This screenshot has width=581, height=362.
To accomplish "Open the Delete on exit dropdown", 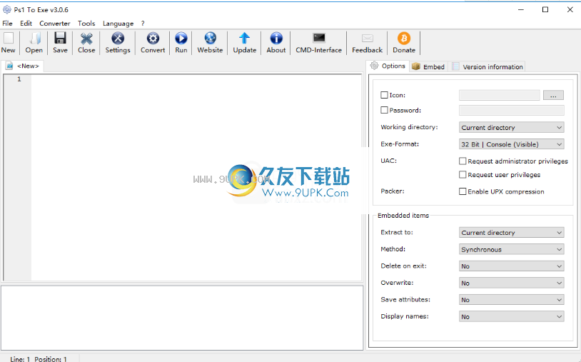I will coord(511,266).
